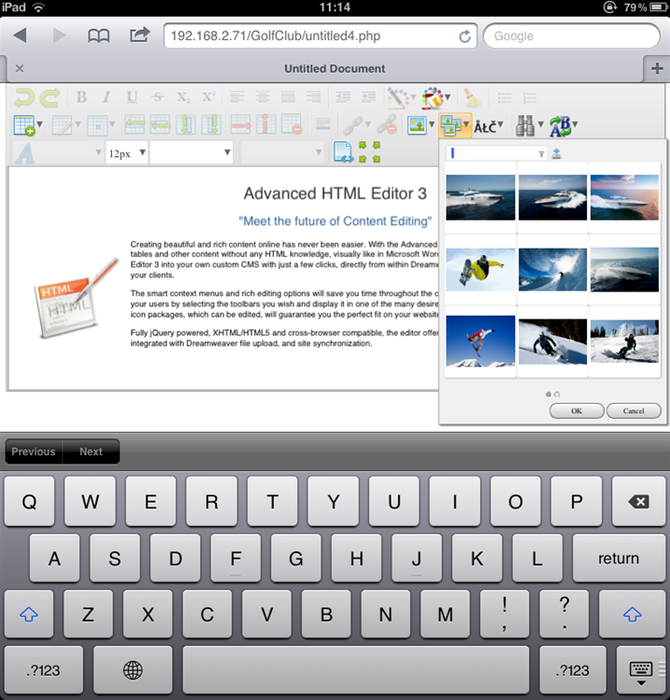Toggle Strikethrough formatting
Image resolution: width=670 pixels, height=700 pixels.
pos(157,97)
